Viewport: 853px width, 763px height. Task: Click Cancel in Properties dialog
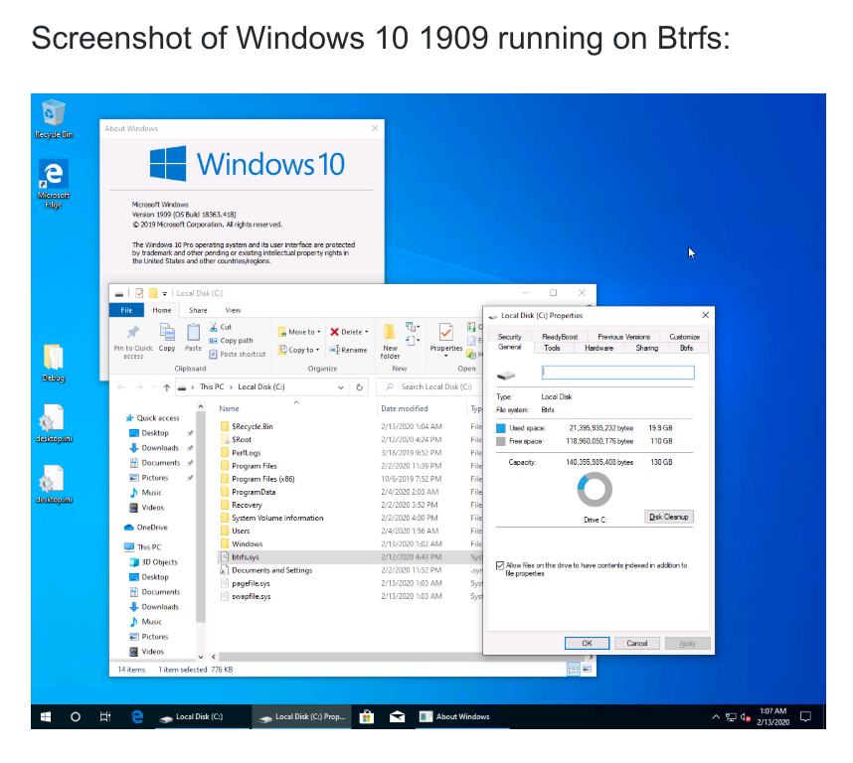637,643
